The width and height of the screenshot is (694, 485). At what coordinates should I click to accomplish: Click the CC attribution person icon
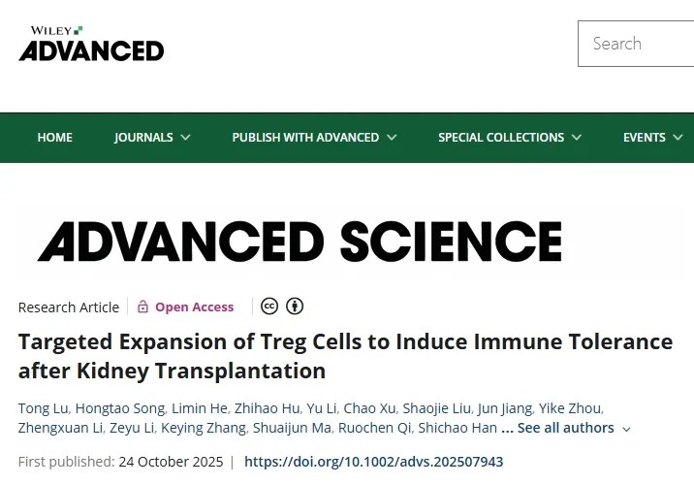[x=295, y=307]
